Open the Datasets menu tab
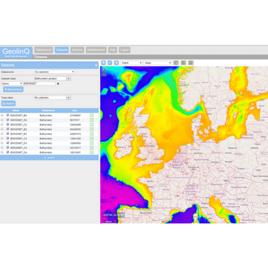268x268 pixels. (x=62, y=50)
